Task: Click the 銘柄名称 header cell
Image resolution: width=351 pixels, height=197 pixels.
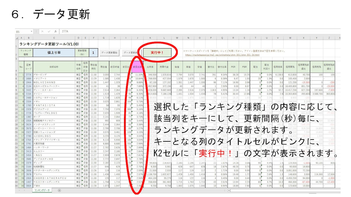Action: (x=54, y=66)
